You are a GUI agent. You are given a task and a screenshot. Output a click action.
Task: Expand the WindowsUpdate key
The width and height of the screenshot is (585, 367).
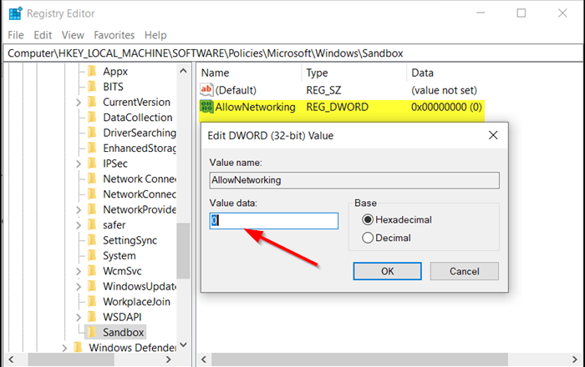(x=79, y=287)
